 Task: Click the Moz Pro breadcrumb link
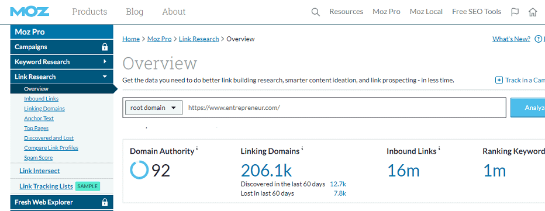160,39
